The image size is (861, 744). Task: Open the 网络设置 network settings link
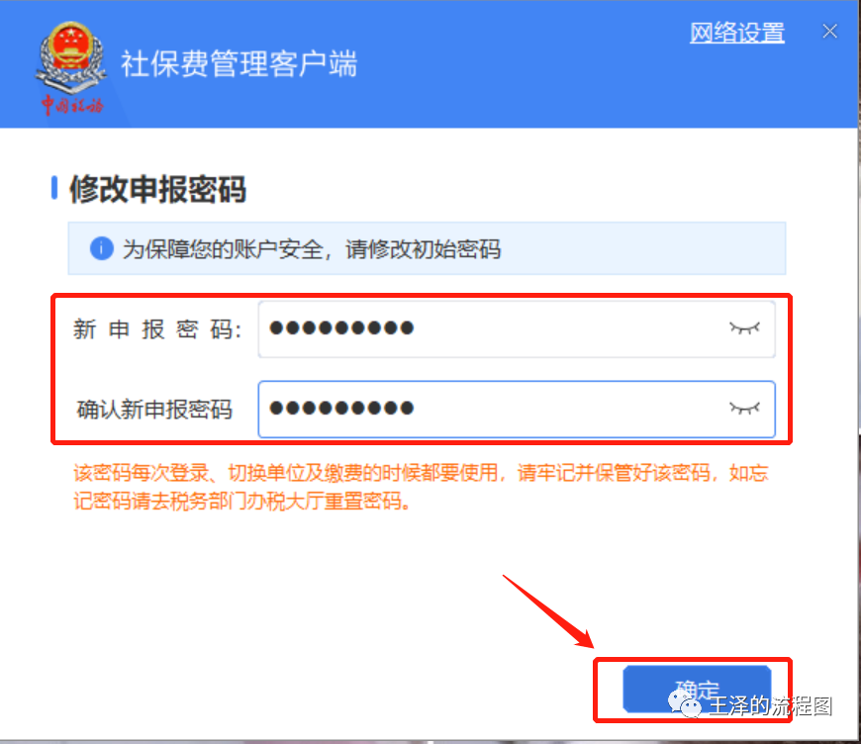tap(737, 33)
